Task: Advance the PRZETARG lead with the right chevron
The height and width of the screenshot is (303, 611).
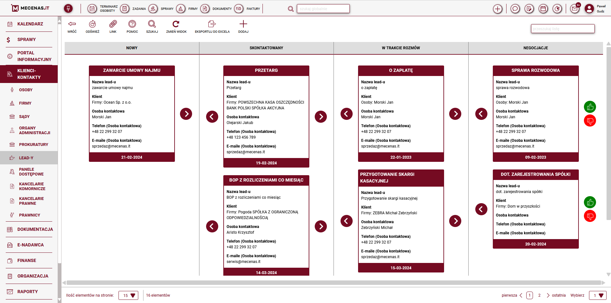Action: [321, 117]
